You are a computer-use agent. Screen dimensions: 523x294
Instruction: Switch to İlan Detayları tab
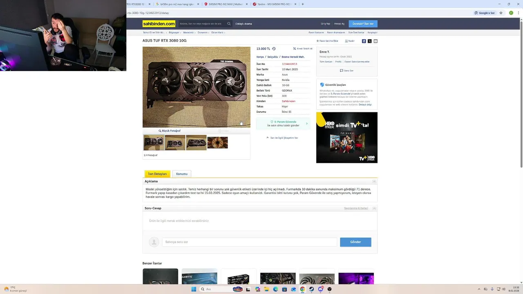[157, 174]
